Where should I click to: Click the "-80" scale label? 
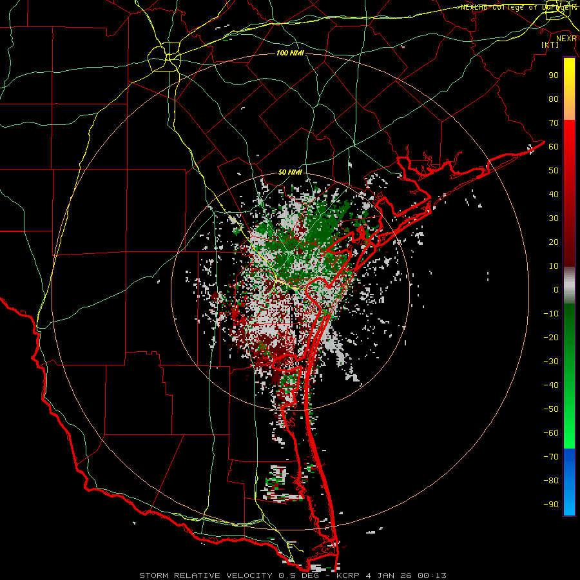[551, 481]
